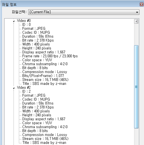This screenshot has height=145, width=144.
Task: Select 'Format : JPEG' under Video #0
Action: (34, 28)
